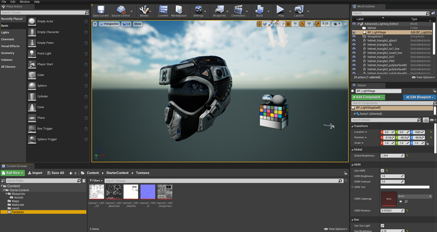Select the Lights category in Place Actors
437x232 pixels.
(x=5, y=32)
